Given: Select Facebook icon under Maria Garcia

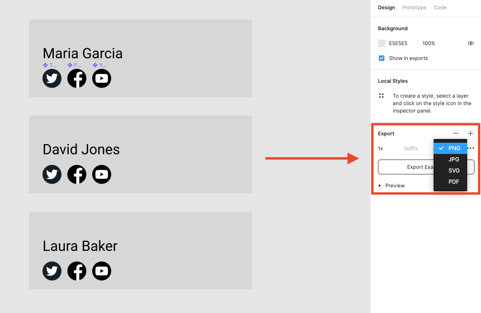Looking at the screenshot, I should (x=77, y=78).
